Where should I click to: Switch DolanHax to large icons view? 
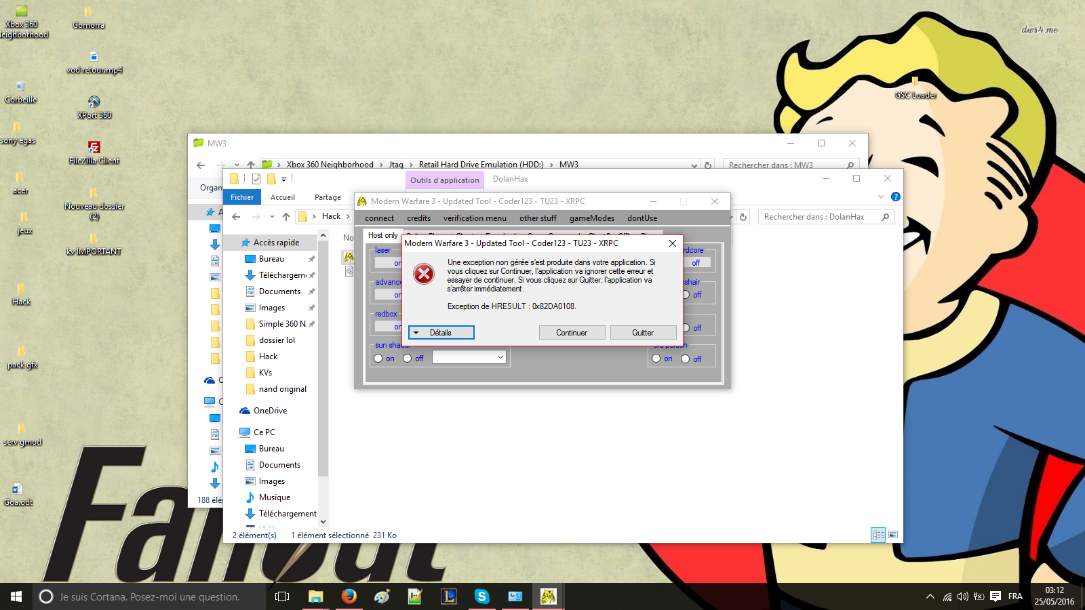coord(893,535)
